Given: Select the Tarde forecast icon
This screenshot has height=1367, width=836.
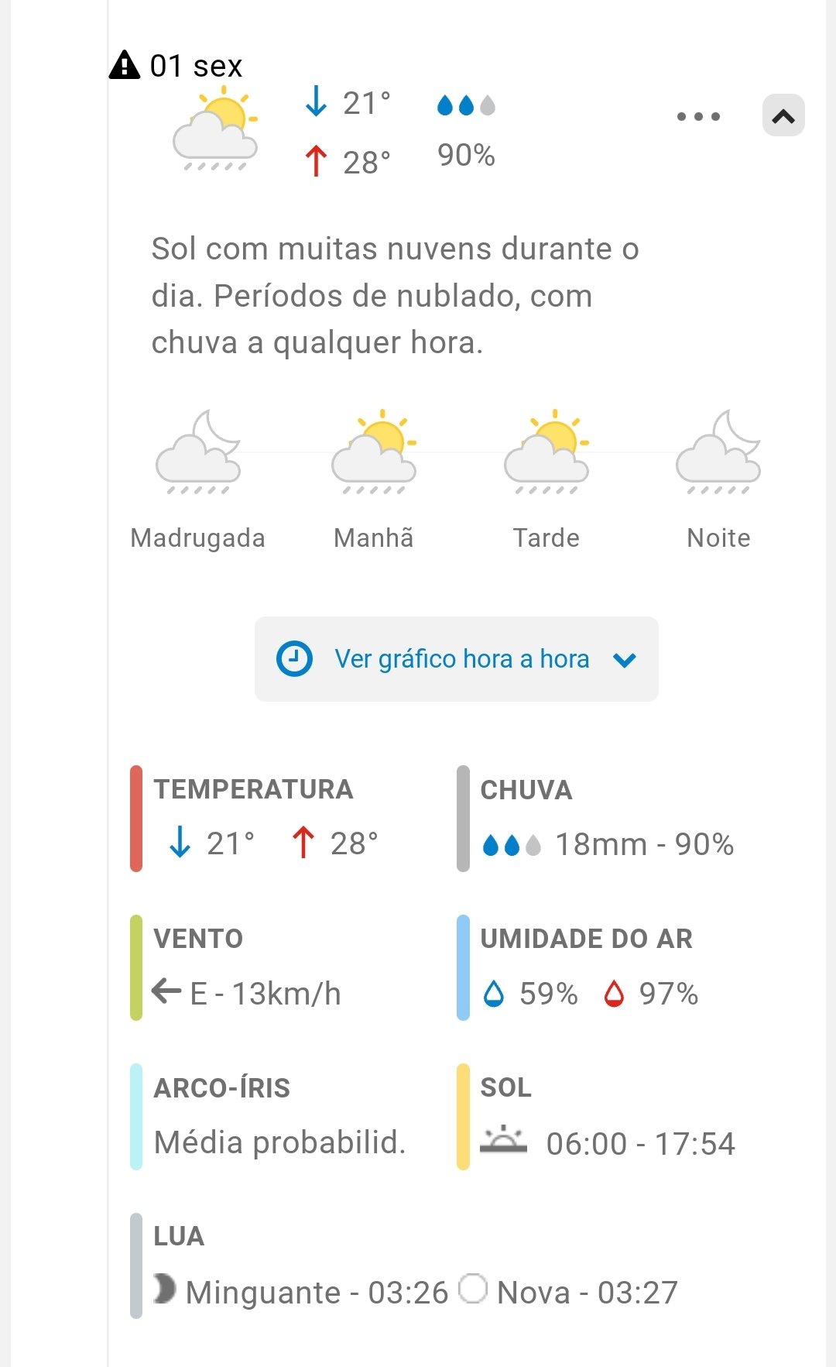Looking at the screenshot, I should pos(546,452).
